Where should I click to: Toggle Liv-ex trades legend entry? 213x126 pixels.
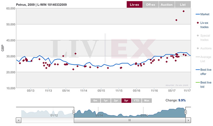tap(203, 25)
